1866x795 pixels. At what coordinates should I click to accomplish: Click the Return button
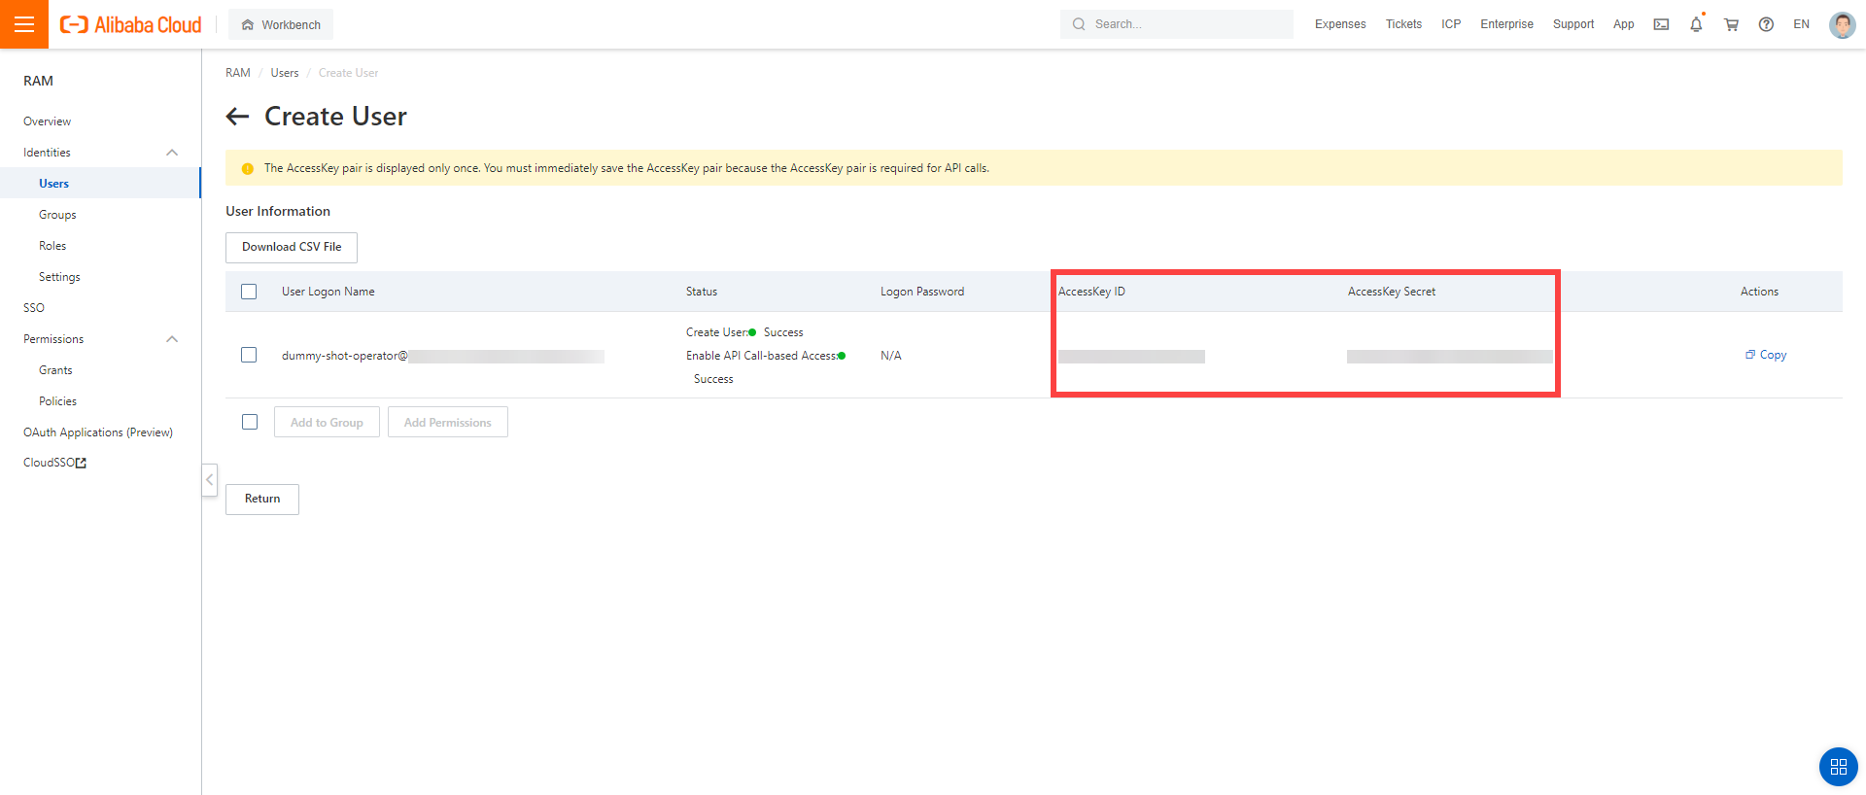262,499
